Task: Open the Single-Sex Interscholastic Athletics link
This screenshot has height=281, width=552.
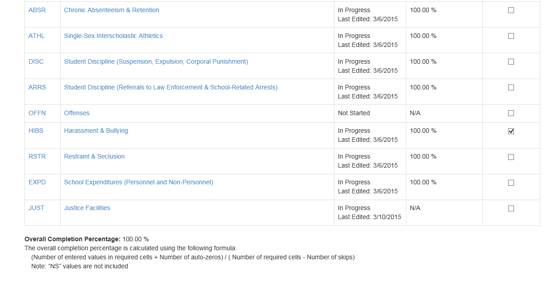Action: 113,36
